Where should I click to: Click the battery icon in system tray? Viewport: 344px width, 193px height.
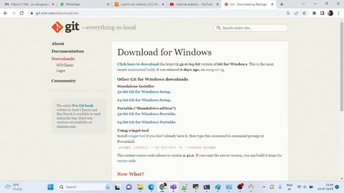[311, 187]
